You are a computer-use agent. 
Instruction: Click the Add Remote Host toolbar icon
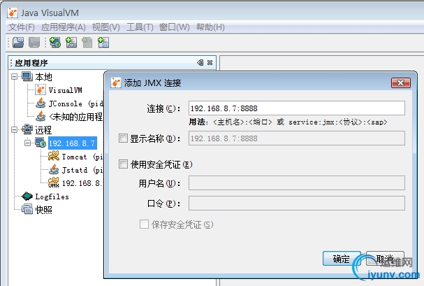coord(55,43)
